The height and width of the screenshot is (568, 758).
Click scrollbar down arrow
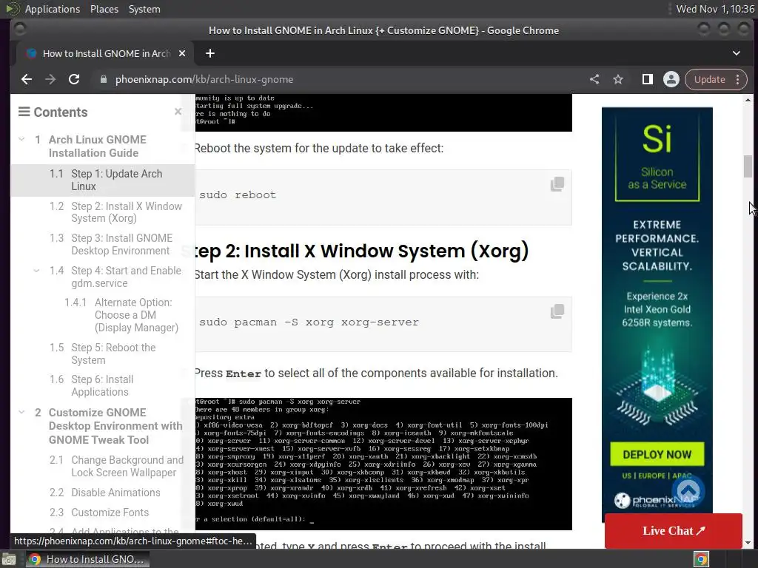click(748, 543)
